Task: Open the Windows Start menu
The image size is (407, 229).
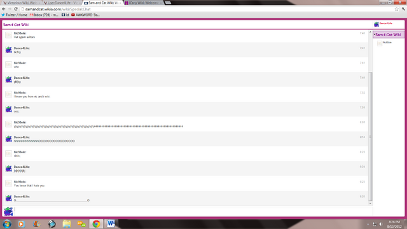Action: point(7,224)
